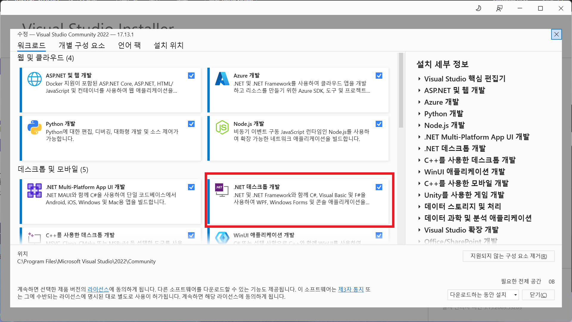Image resolution: width=572 pixels, height=322 pixels.
Task: Click the .NET MAUI purple grid icon
Action: [35, 191]
